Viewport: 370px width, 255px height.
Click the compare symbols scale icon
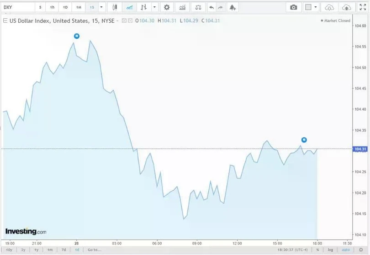pyautogui.click(x=197, y=7)
